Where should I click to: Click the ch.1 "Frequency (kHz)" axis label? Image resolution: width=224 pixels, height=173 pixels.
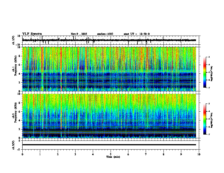16,66
